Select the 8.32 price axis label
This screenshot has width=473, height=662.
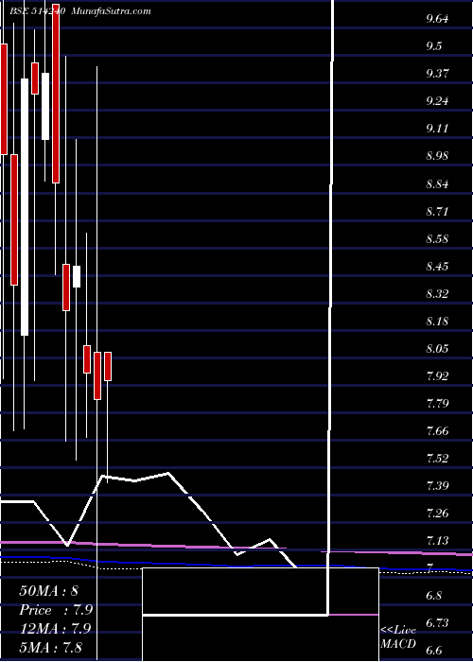437,294
